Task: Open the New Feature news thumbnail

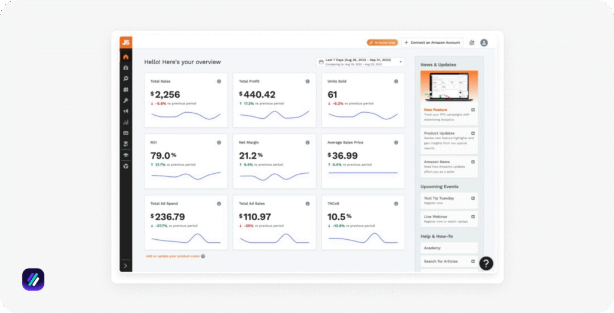Action: pos(449,86)
